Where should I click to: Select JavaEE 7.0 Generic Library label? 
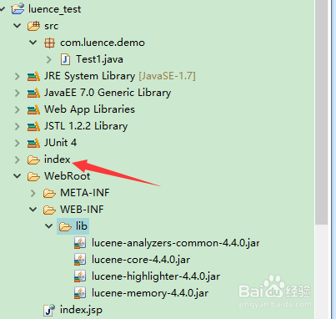(x=108, y=93)
